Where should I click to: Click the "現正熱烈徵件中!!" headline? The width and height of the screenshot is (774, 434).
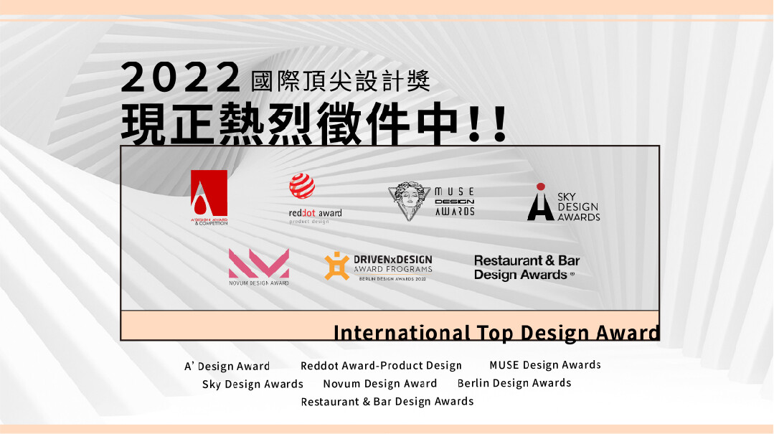tap(314, 124)
